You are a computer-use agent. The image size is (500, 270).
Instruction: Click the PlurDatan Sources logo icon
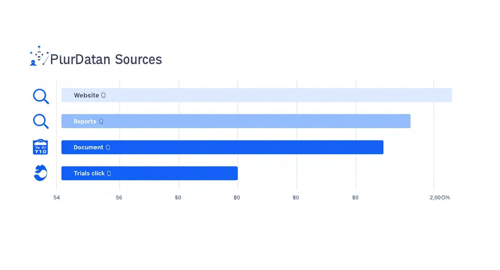tap(39, 57)
